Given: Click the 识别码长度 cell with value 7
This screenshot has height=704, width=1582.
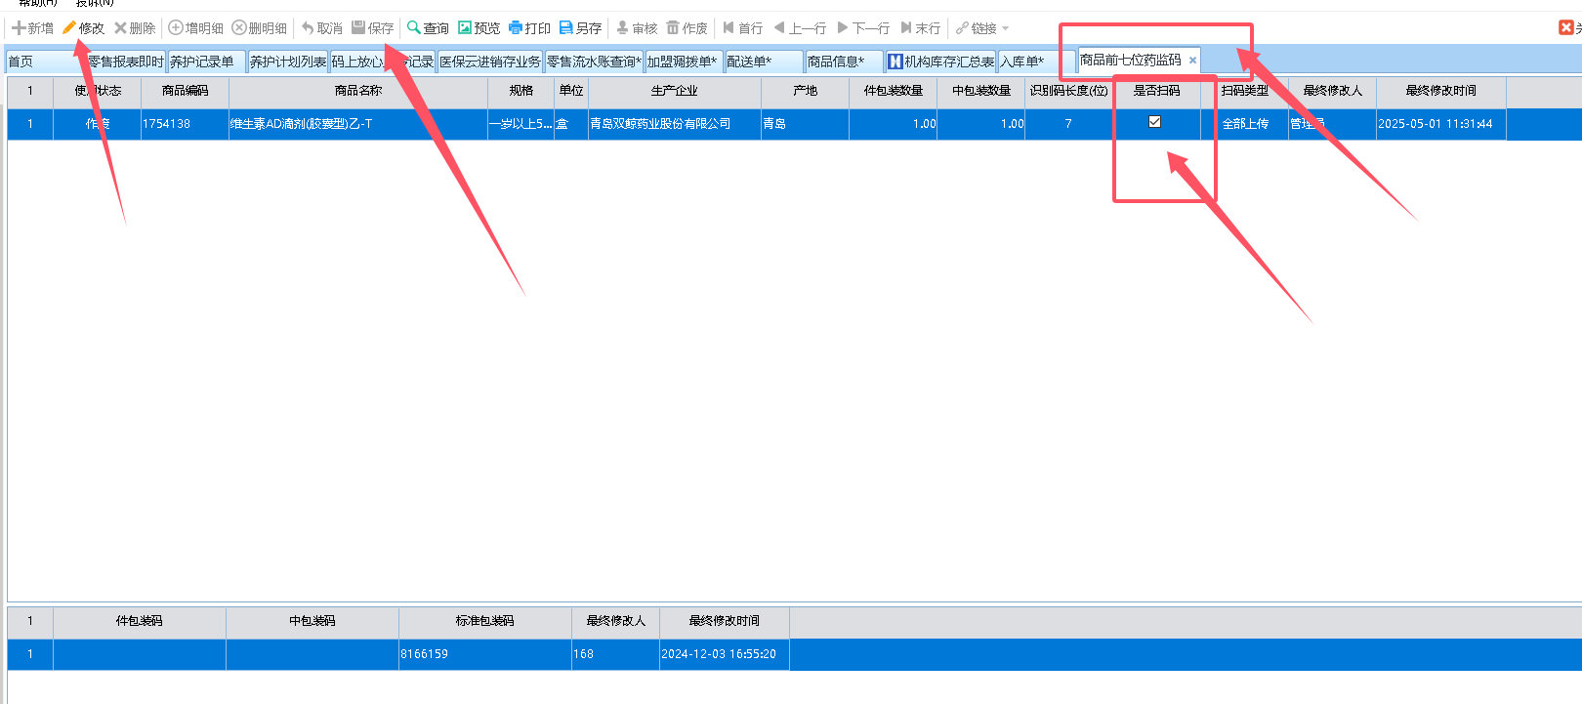Looking at the screenshot, I should [1069, 124].
